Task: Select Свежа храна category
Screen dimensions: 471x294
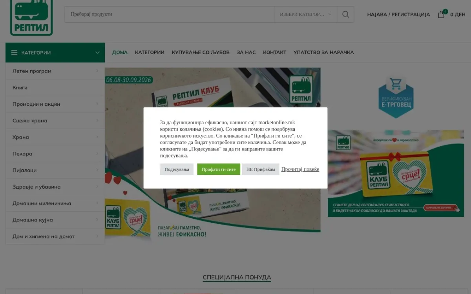Action: 30,120
